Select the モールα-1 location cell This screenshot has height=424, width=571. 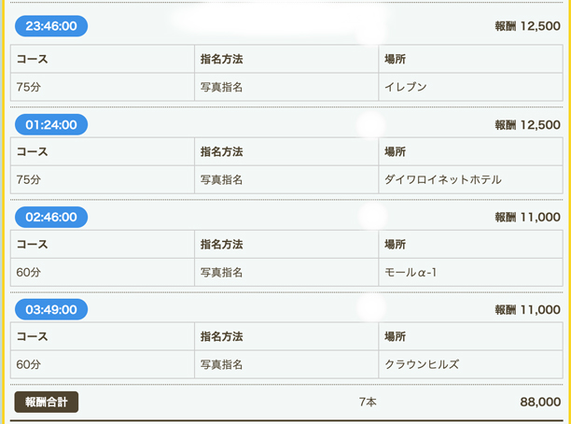[411, 272]
